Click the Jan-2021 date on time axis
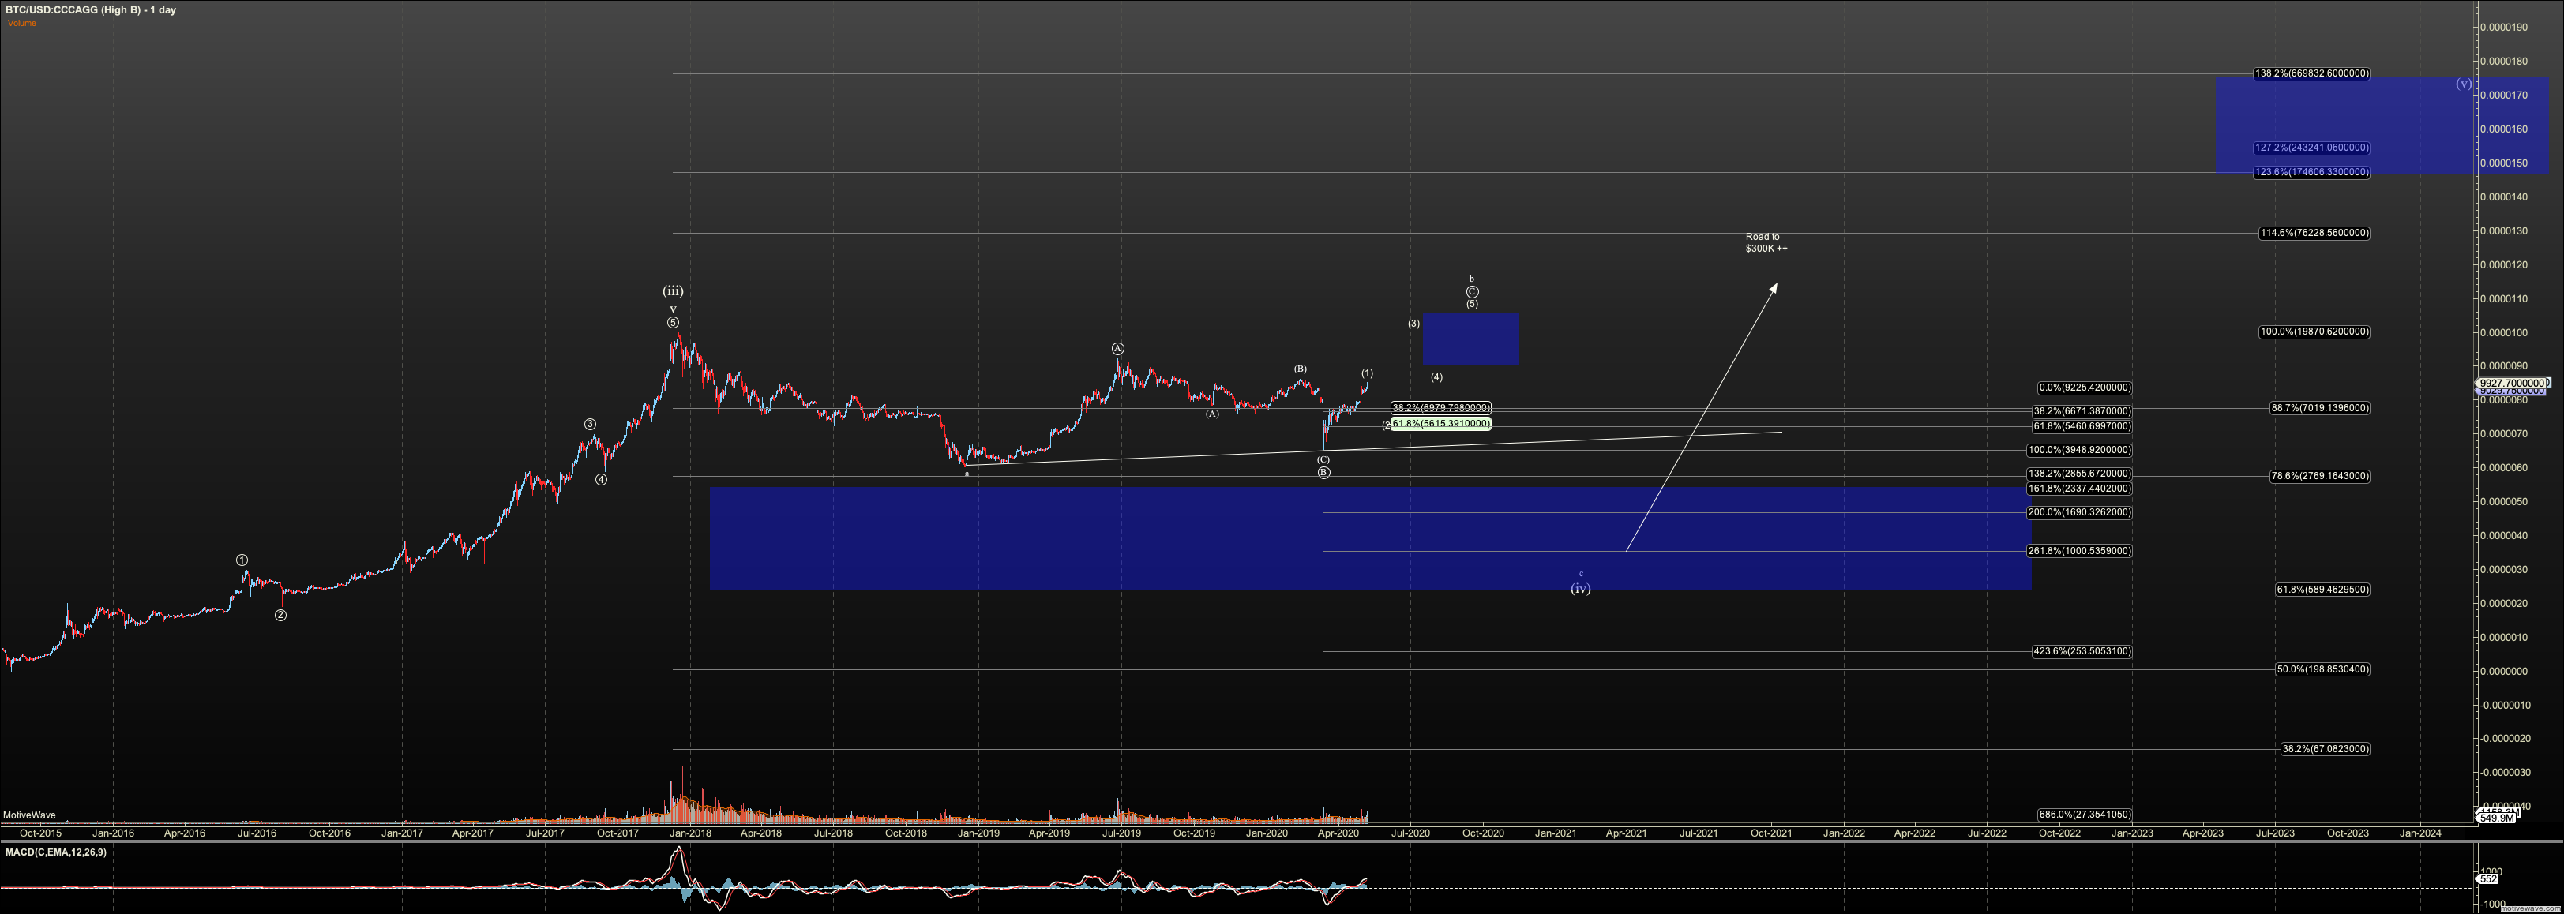 pyautogui.click(x=1555, y=833)
